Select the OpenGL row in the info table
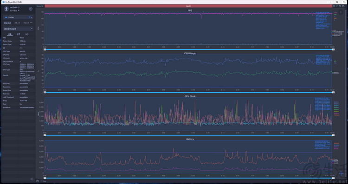The width and height of the screenshot is (348, 184). [19, 78]
